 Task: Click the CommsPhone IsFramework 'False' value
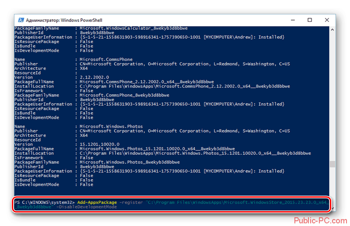[x=86, y=91]
